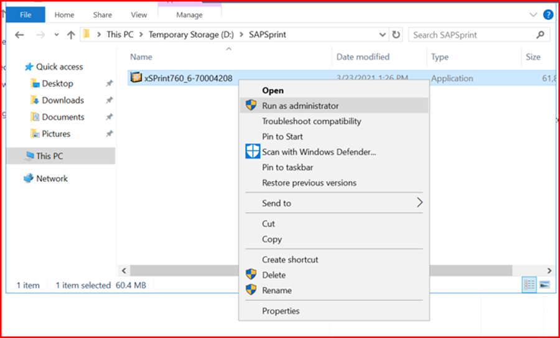This screenshot has width=560, height=338.
Task: Open the address bar history dropdown
Action: tap(383, 35)
